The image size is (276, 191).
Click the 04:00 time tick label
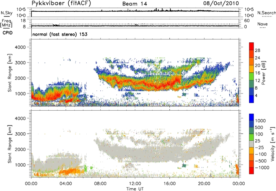(x=66, y=184)
